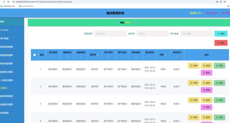
Task: Open the bookmarks folder icon at the bar's right end
Action: (x=228, y=6)
